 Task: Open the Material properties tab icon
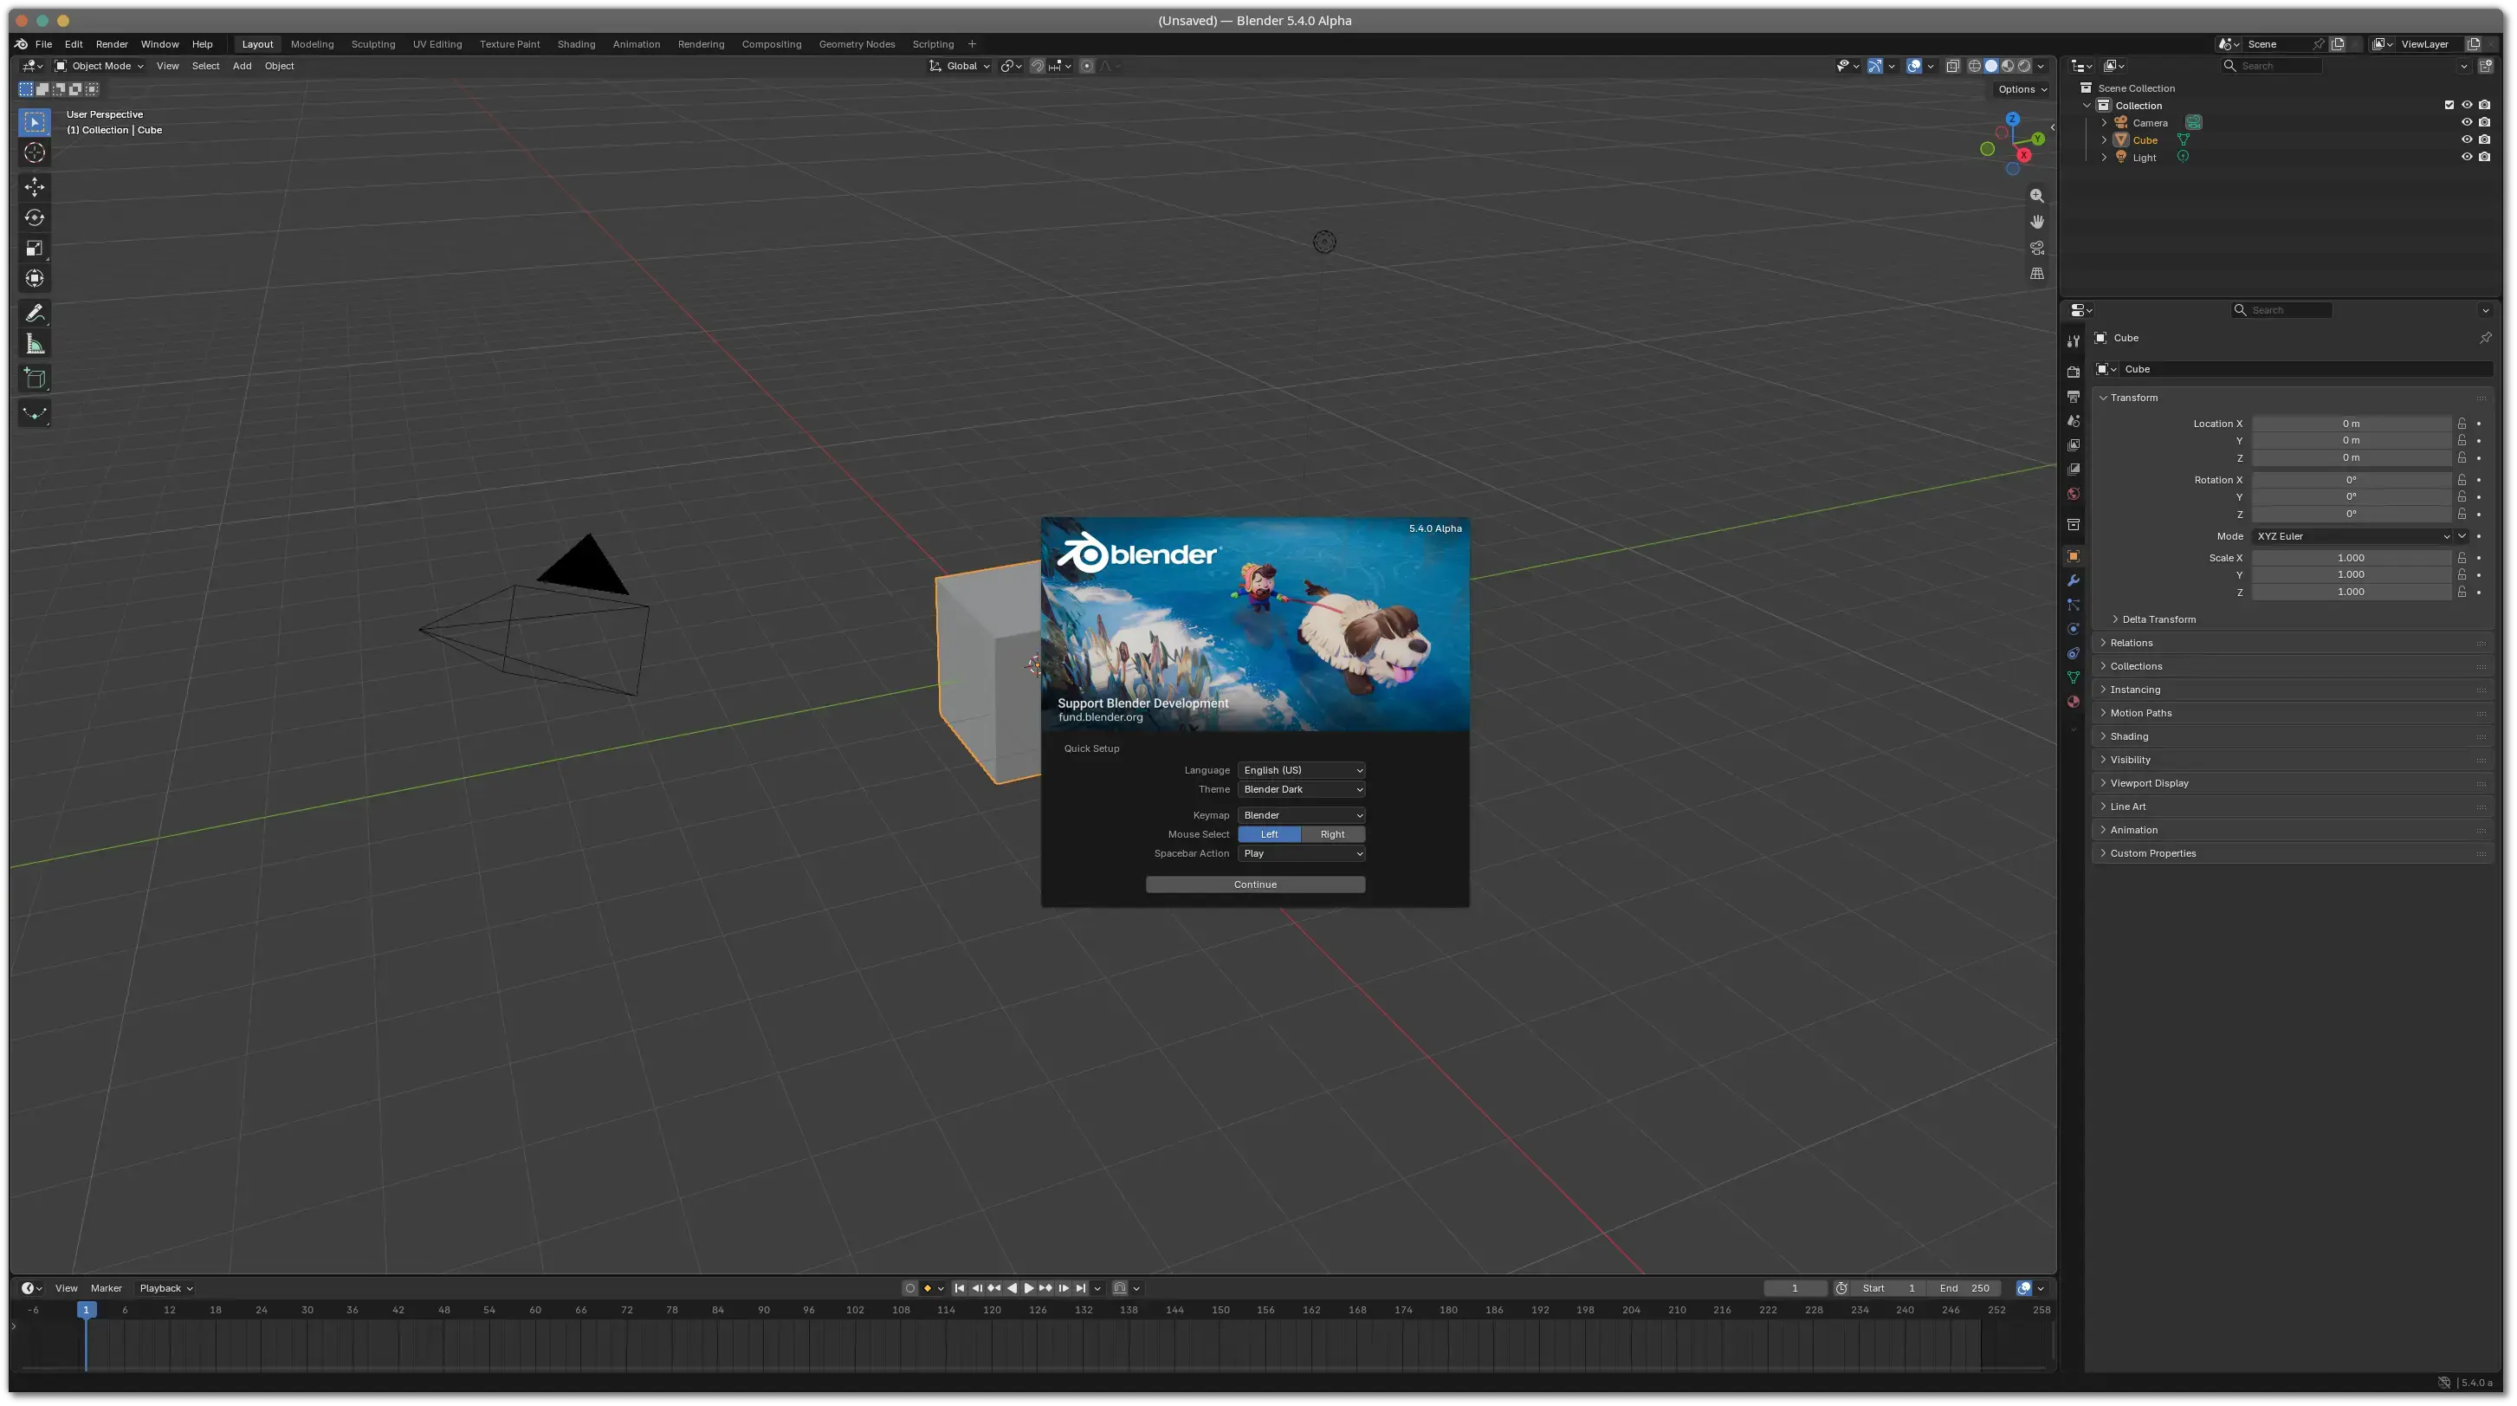click(2074, 702)
